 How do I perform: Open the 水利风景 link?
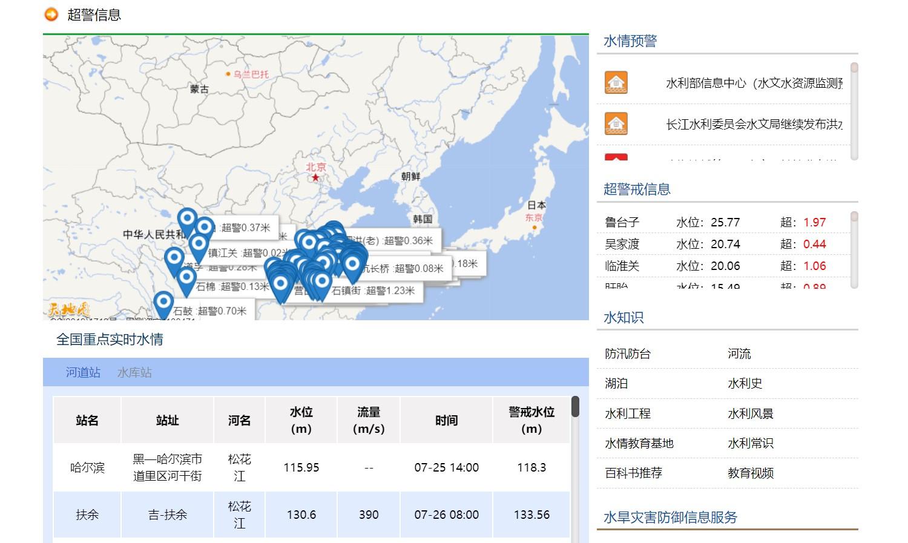coord(751,413)
